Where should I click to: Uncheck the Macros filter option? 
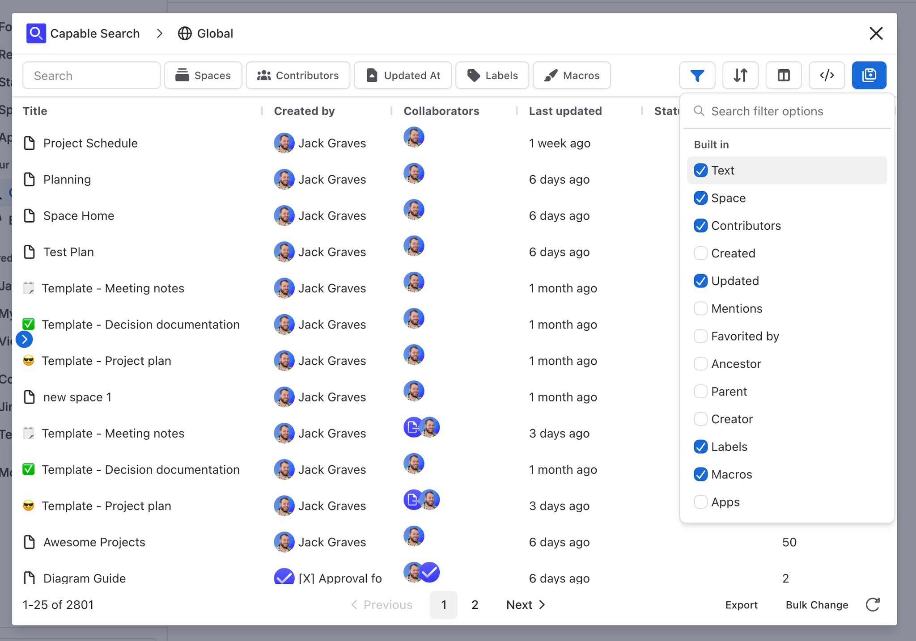700,474
